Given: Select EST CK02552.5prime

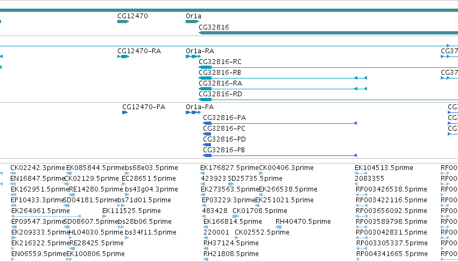Looking at the screenshot, I should pos(262,233).
